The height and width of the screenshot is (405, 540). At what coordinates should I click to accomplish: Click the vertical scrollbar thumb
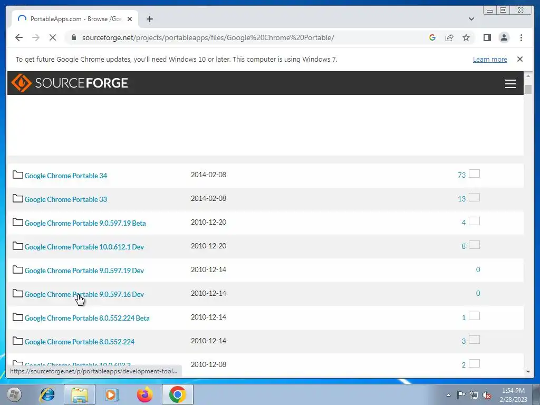[x=528, y=89]
